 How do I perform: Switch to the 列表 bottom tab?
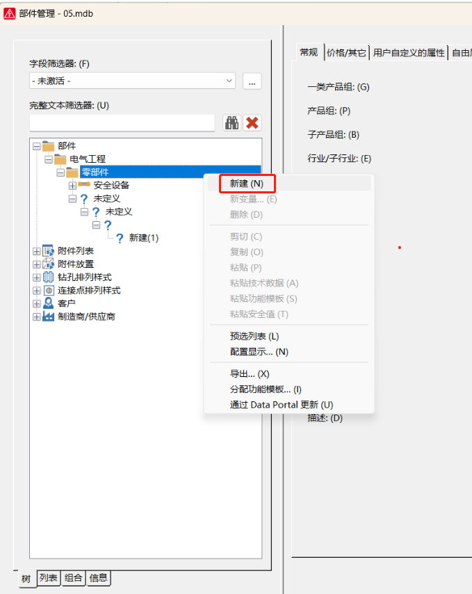point(49,578)
